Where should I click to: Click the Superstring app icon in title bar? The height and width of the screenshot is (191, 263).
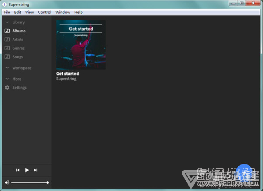click(5, 4)
